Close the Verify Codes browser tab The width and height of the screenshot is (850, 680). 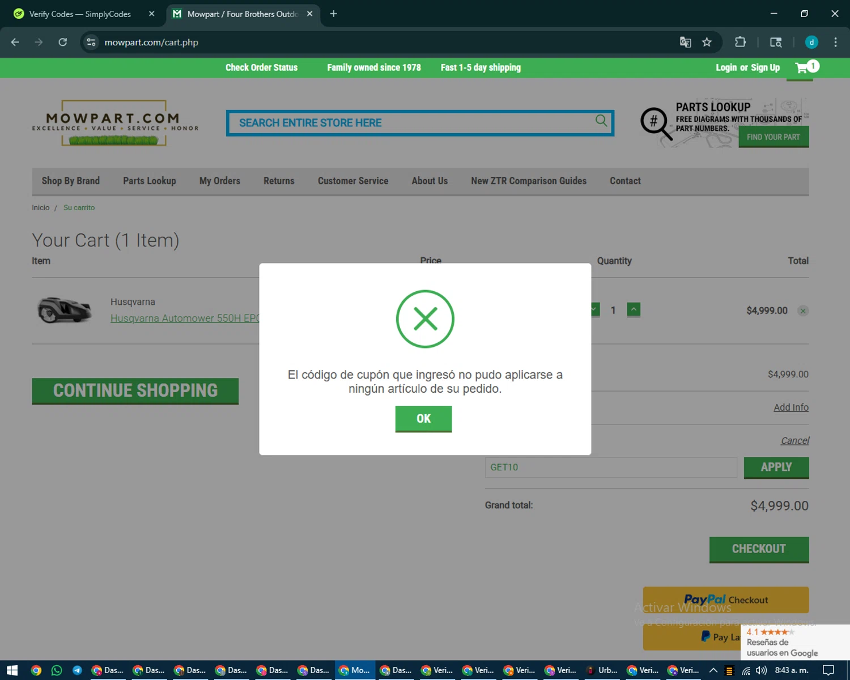151,14
